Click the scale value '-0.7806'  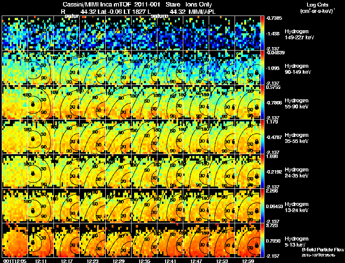274,103
